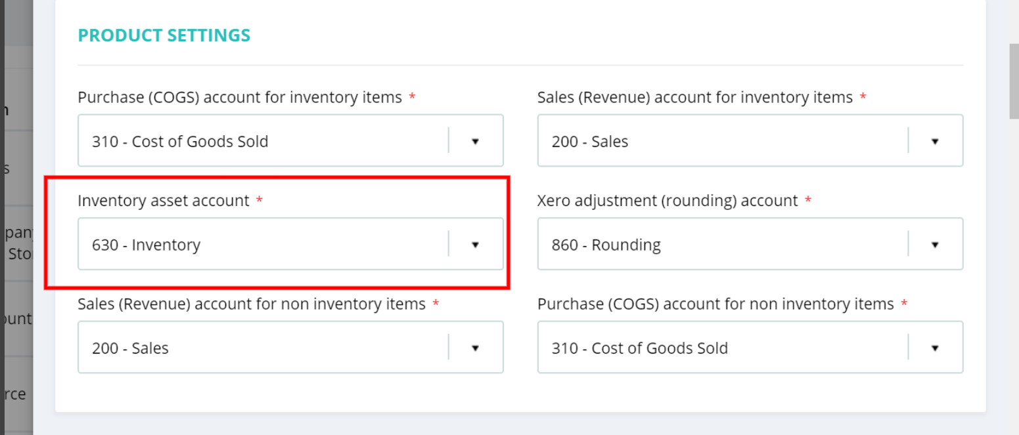Open non inventory '200 - Sales' value field

point(130,348)
